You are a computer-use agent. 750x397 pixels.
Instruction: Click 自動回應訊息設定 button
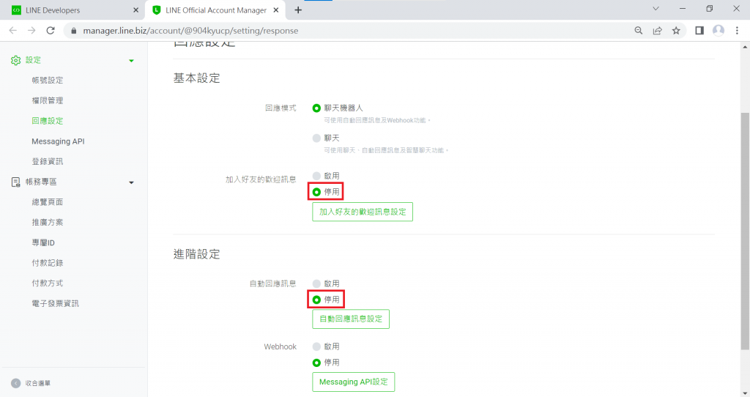pos(351,319)
